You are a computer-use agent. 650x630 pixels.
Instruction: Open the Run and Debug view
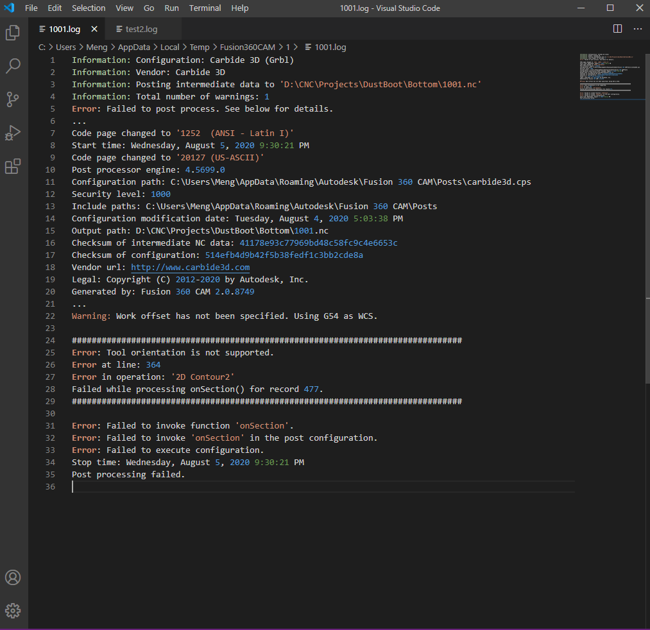pos(13,133)
